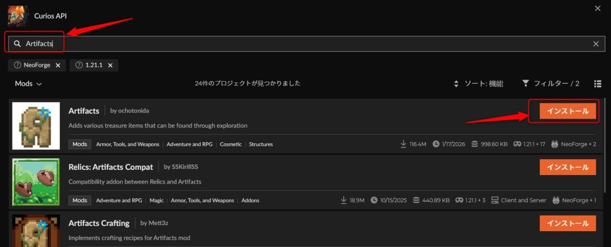Click the file size icon beside 440.89 KB
Image resolution: width=611 pixels, height=247 pixels.
point(416,200)
